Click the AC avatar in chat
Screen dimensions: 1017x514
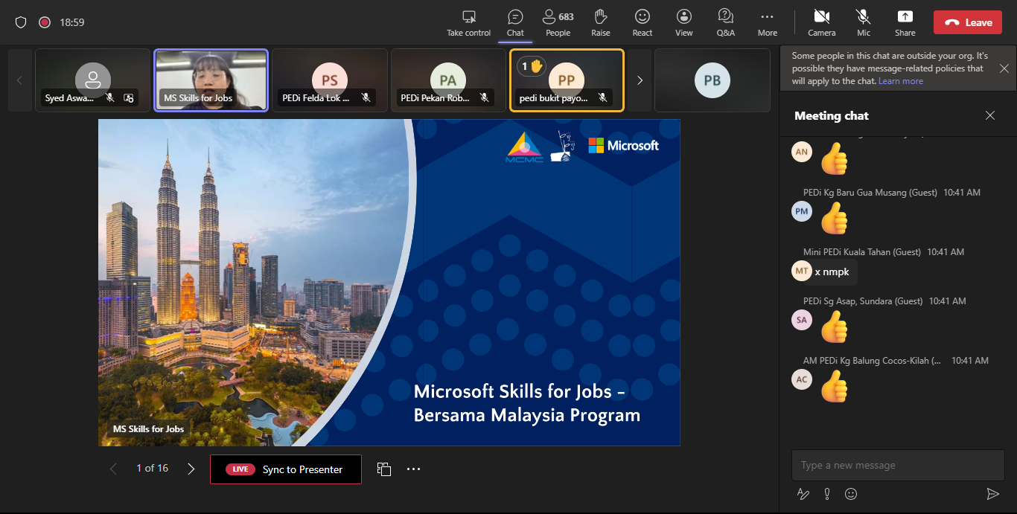tap(802, 379)
